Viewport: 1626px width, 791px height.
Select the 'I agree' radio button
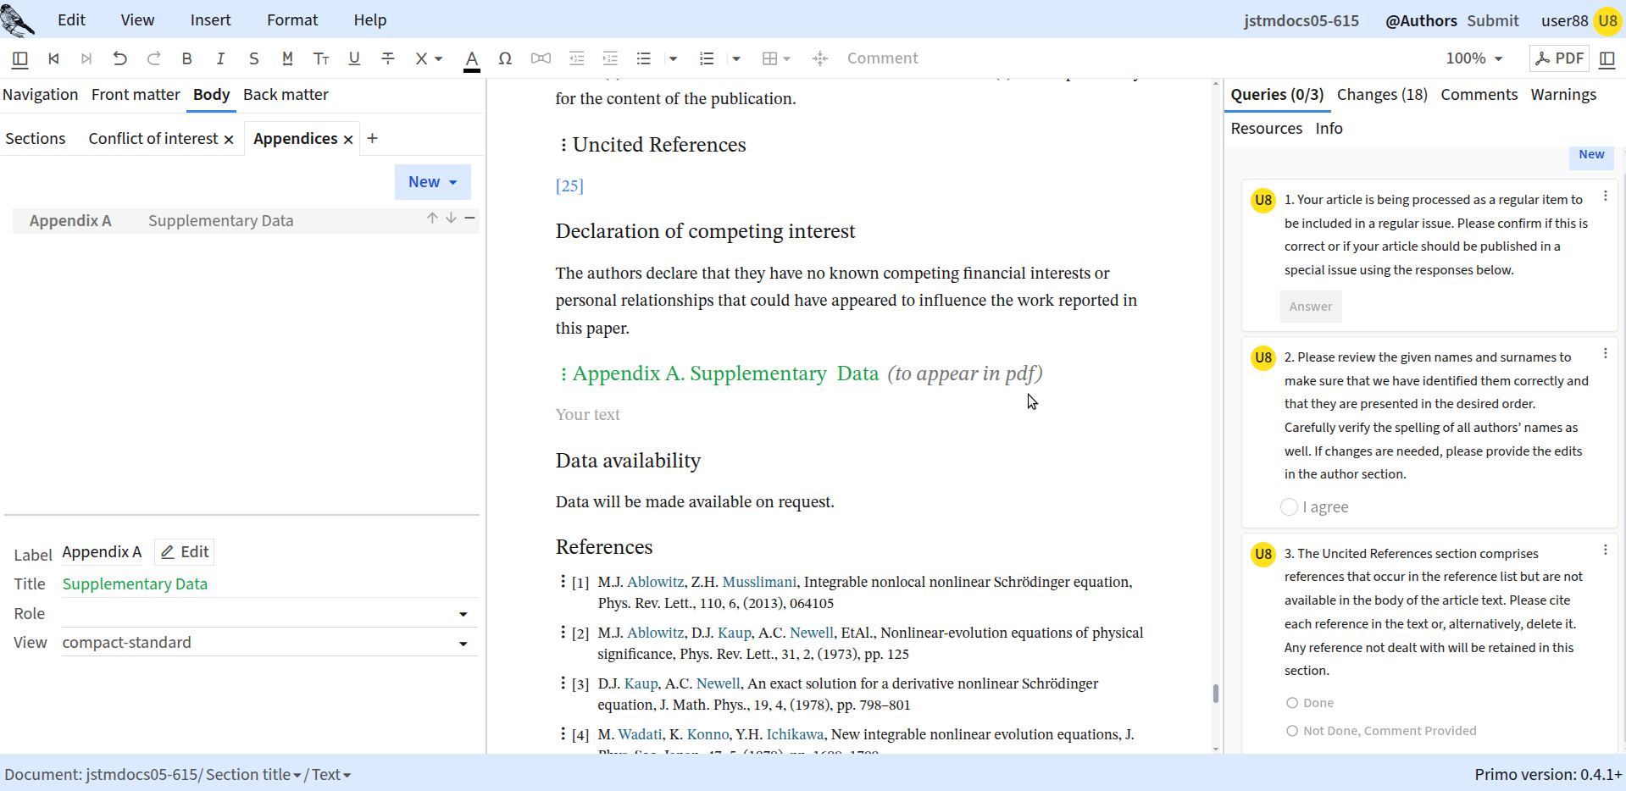pyautogui.click(x=1289, y=507)
